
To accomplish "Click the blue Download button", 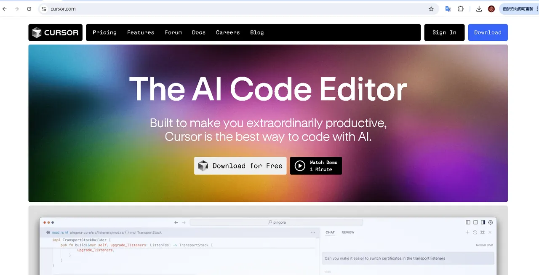I will (488, 32).
